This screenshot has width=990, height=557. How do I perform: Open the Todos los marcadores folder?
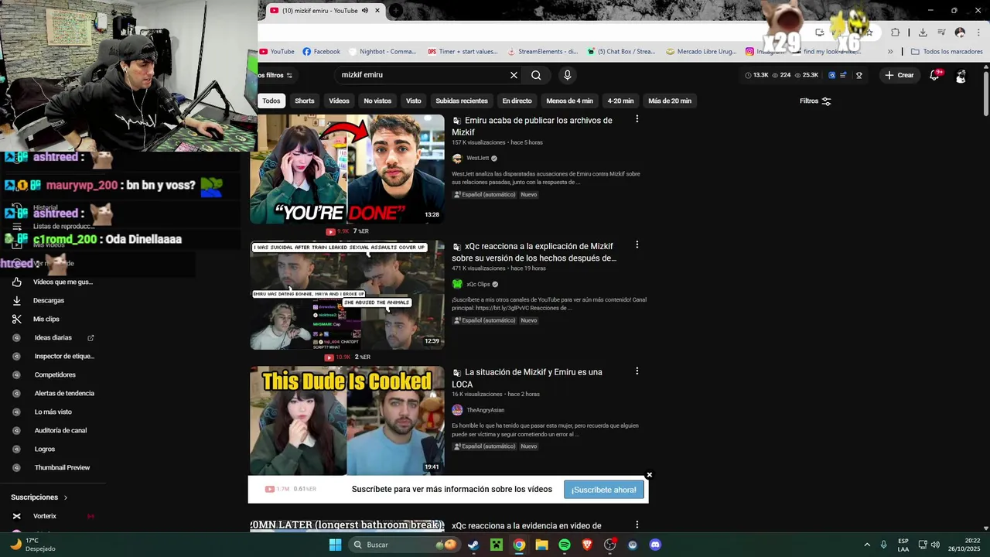(x=947, y=52)
